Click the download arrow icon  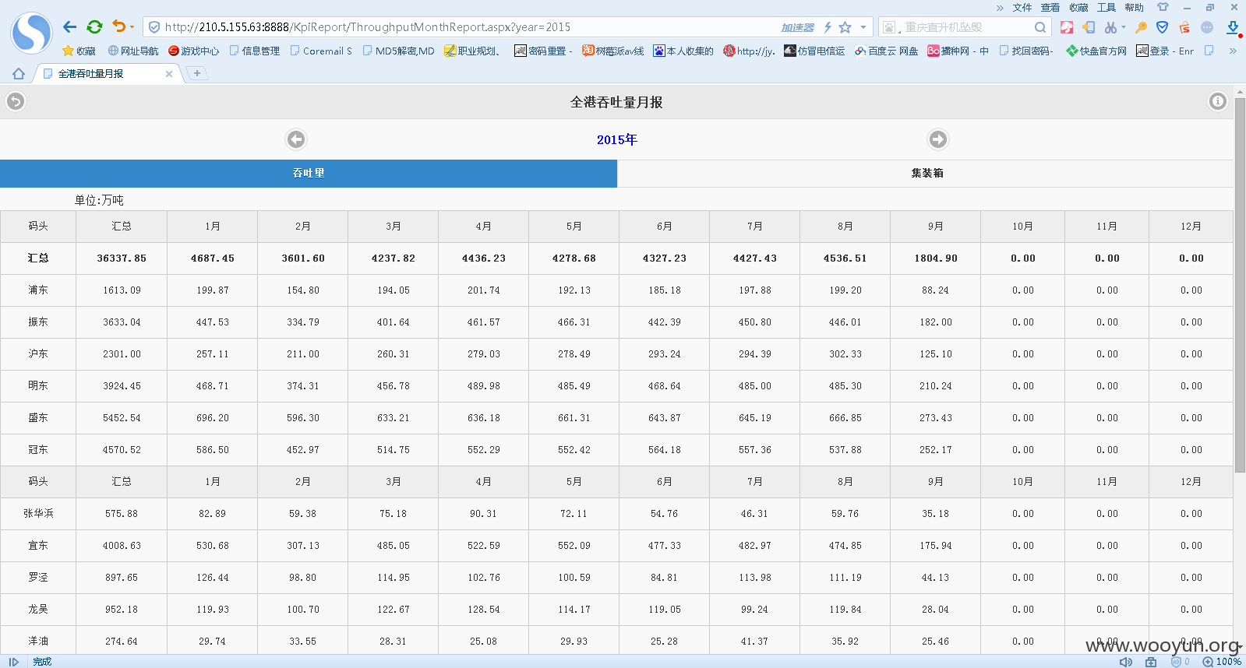point(1233,27)
